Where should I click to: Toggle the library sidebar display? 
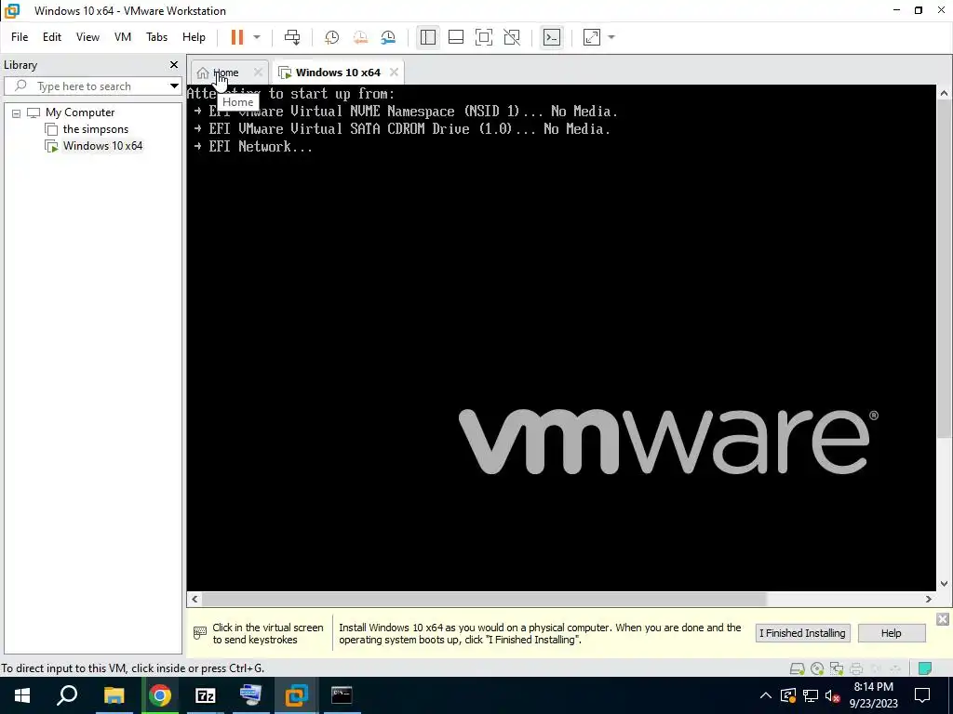click(x=428, y=37)
